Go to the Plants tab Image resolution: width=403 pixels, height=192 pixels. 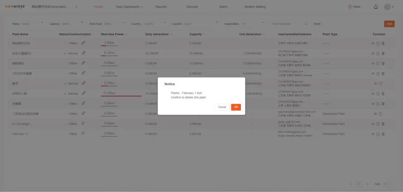click(98, 7)
